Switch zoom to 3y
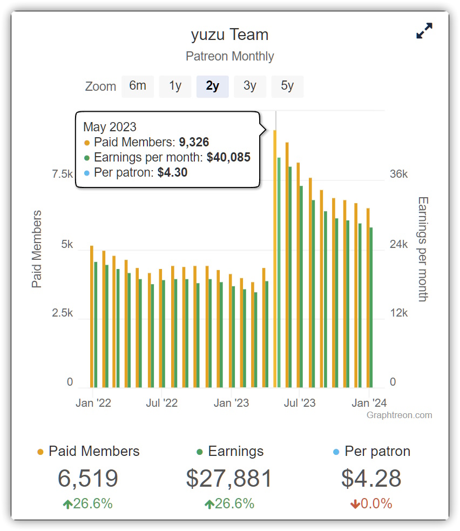The width and height of the screenshot is (460, 531). (x=249, y=86)
